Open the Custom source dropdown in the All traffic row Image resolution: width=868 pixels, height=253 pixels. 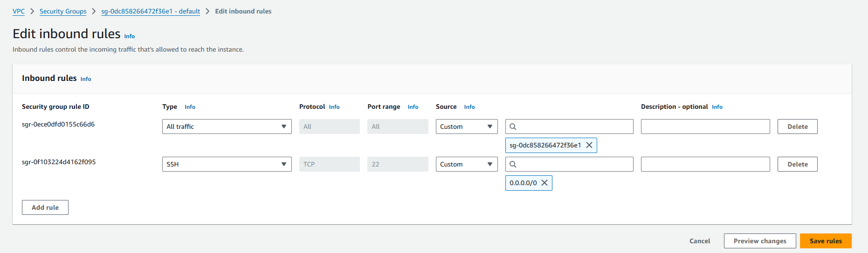[467, 126]
